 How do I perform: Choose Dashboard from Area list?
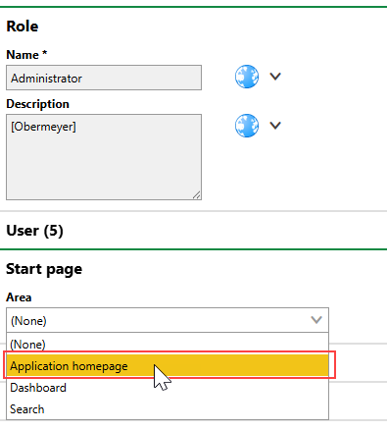(168, 388)
